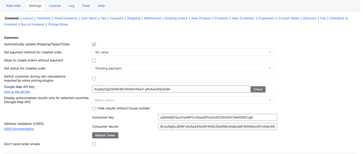363x154 pixels.
Task: Go to the WooCommerce settings section
Action: (x=66, y=18)
